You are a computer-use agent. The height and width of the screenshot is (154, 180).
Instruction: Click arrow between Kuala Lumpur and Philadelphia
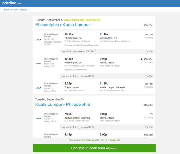point(64,105)
